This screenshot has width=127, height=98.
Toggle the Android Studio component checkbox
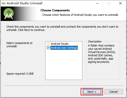click(48, 44)
